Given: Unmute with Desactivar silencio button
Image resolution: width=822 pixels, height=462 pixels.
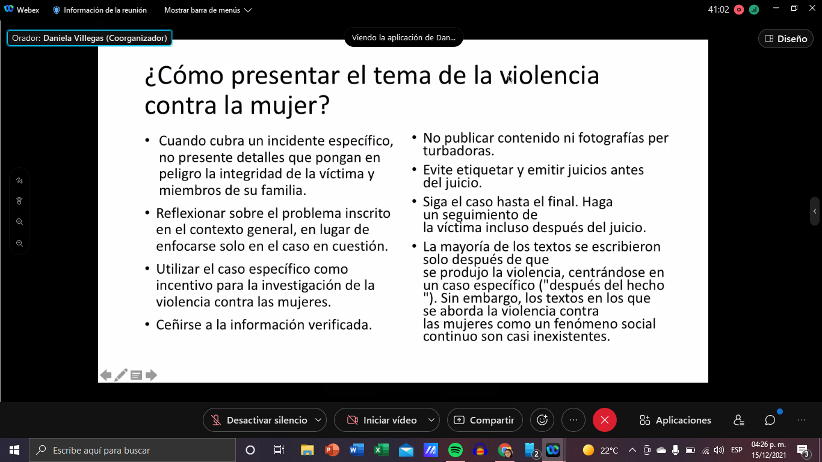Looking at the screenshot, I should [x=259, y=420].
